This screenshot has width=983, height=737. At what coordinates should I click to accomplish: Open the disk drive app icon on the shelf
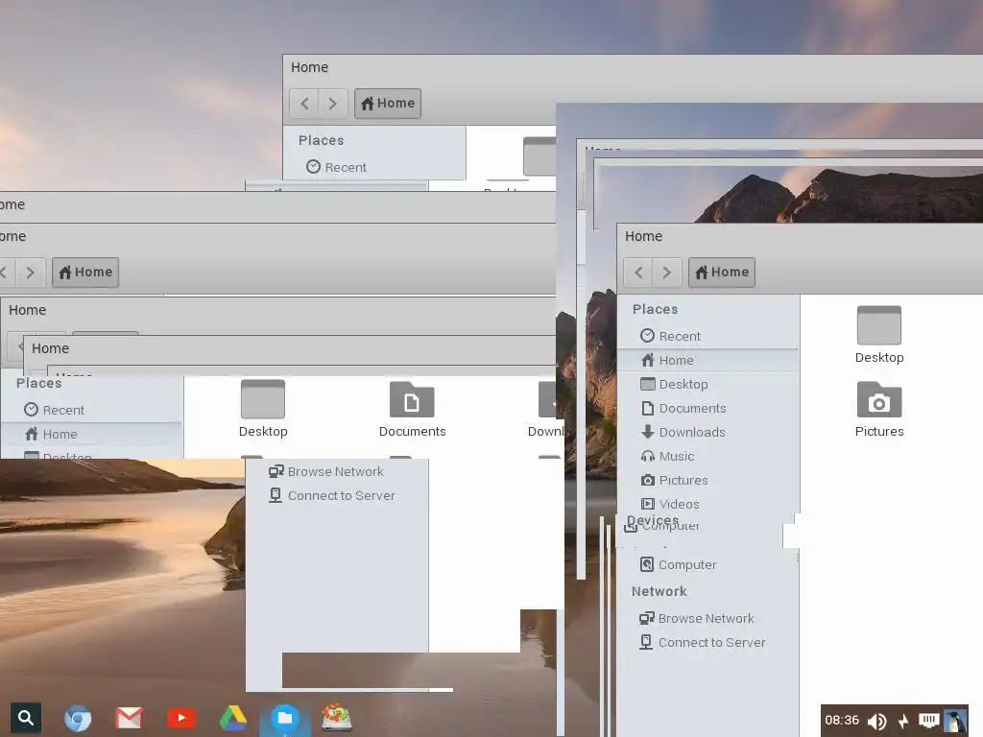pos(337,718)
